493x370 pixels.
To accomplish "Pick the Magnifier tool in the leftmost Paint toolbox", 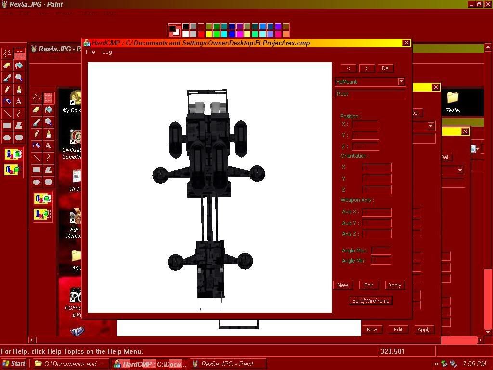I will (19, 78).
